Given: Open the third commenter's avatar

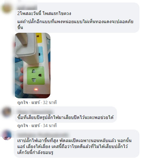Looking at the screenshot, I should [x=7, y=135].
